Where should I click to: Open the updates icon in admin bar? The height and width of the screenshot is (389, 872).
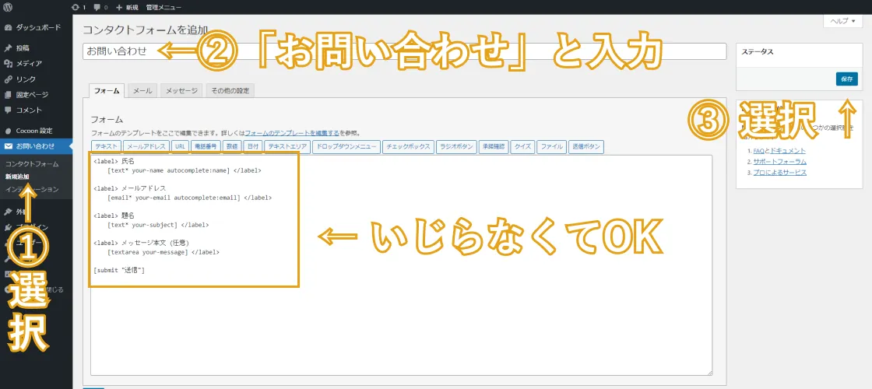(x=78, y=7)
